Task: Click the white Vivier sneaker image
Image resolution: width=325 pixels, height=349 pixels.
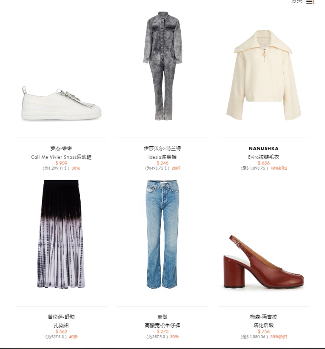Action: [x=61, y=103]
